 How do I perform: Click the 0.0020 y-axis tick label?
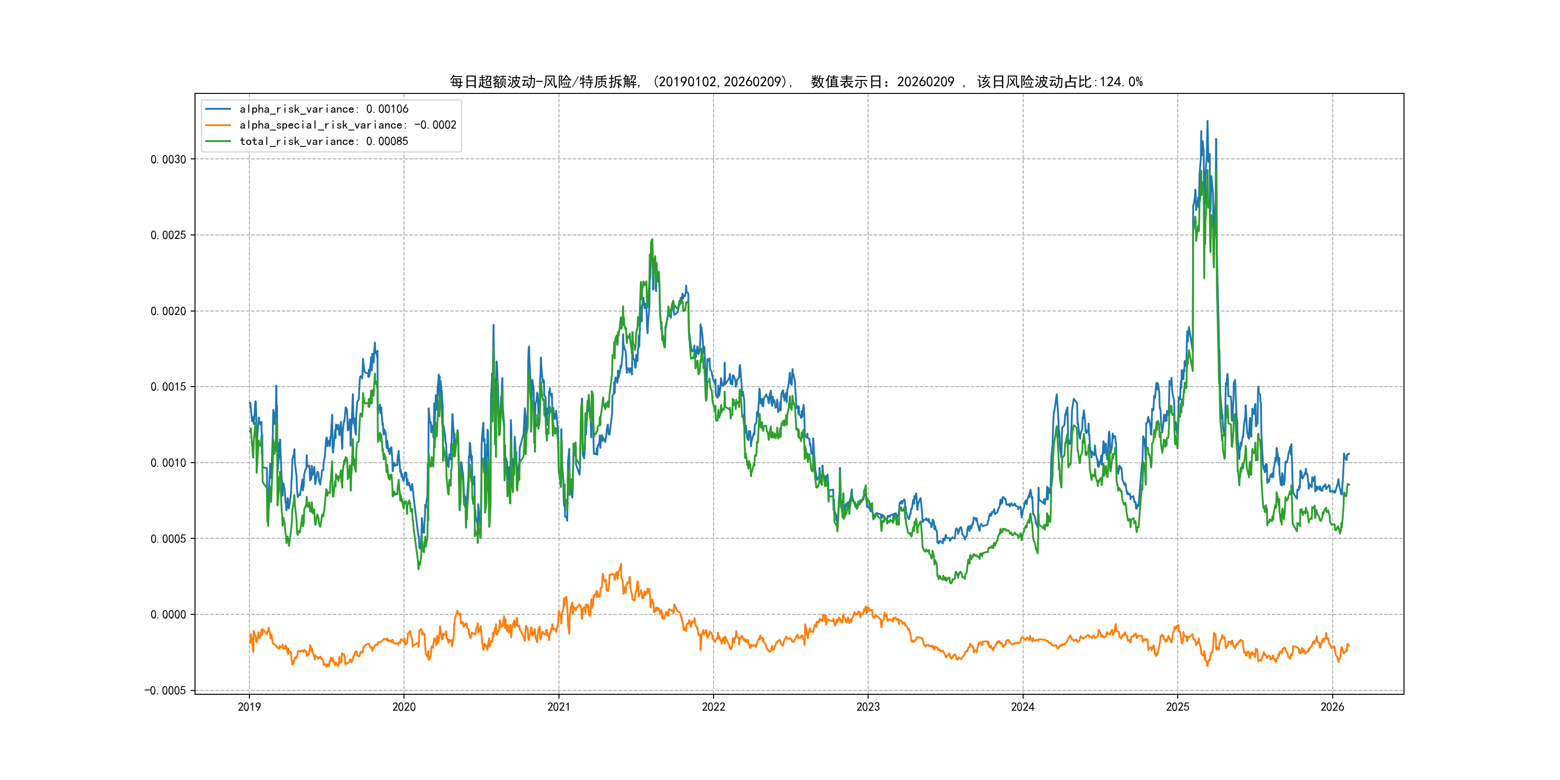(169, 311)
